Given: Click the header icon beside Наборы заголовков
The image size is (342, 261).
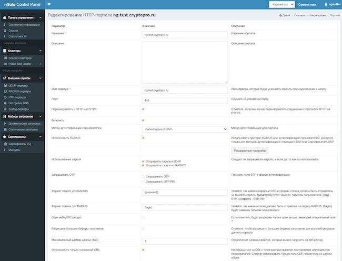Looking at the screenshot, I should point(5,116).
